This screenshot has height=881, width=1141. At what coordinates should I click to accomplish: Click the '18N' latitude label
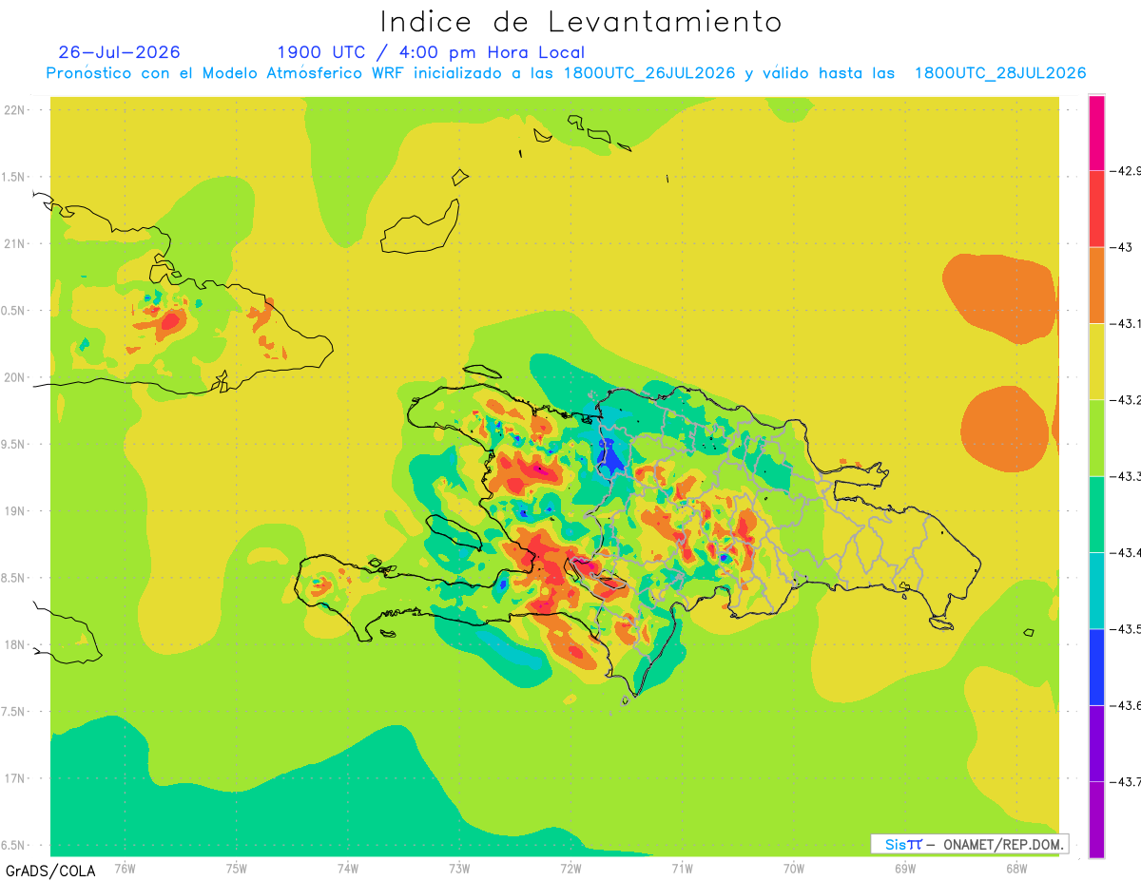[x=14, y=644]
